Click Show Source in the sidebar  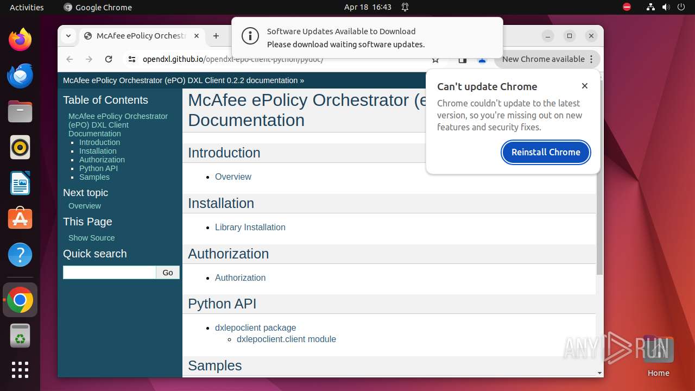91,238
